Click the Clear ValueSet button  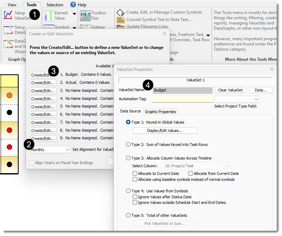pos(230,90)
